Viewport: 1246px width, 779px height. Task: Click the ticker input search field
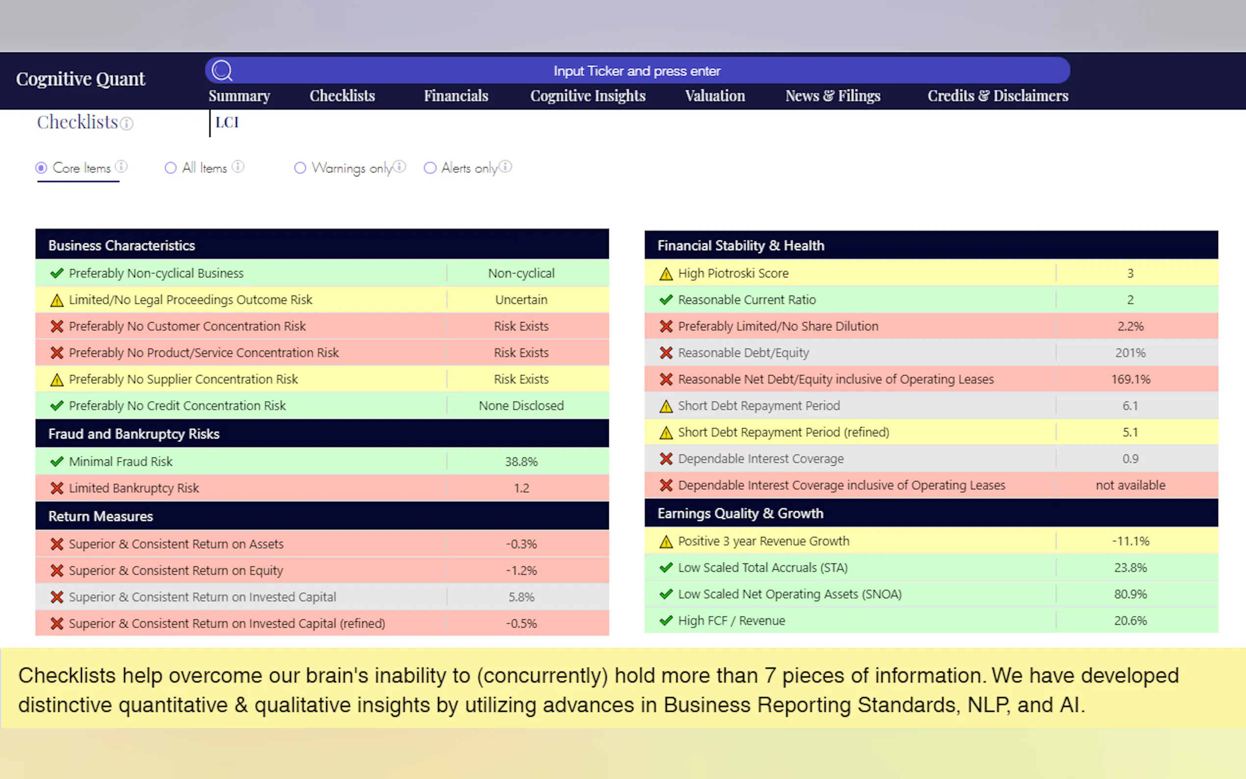[x=637, y=71]
